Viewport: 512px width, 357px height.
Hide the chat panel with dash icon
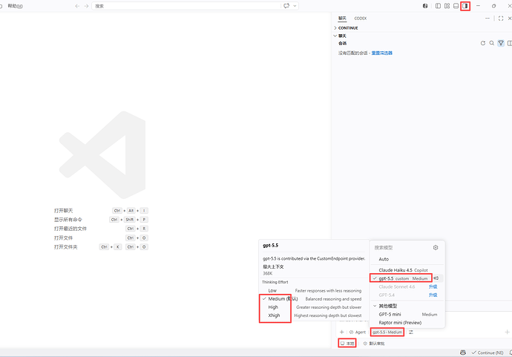click(488, 19)
